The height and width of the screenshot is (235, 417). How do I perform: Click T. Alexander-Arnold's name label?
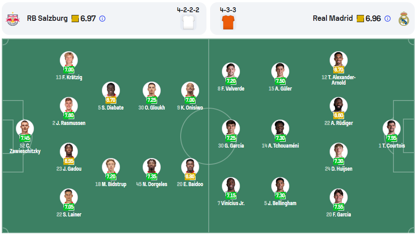[339, 80]
